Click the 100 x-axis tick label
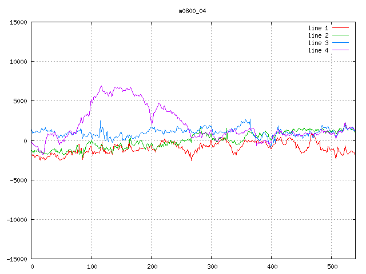This screenshot has width=366, height=274. pyautogui.click(x=91, y=267)
